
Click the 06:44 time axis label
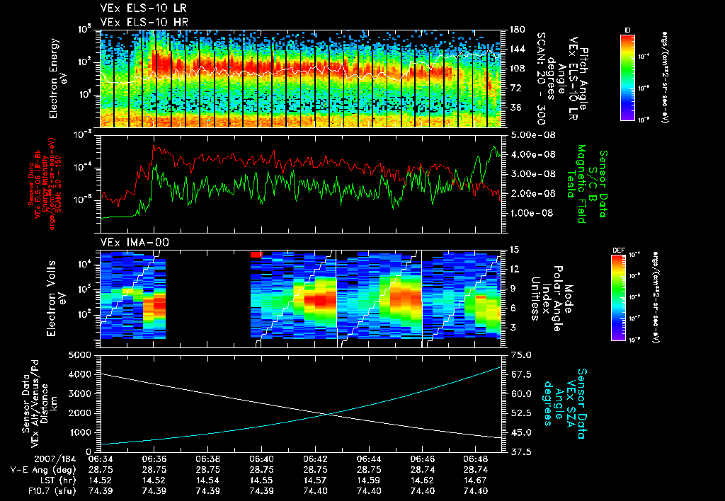point(368,459)
